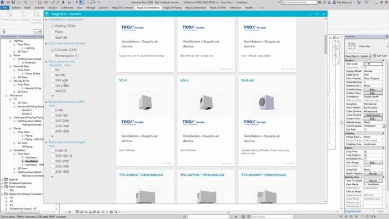Click the Legends node icon in Project Browser
The height and width of the screenshot is (219, 389).
click(6, 179)
